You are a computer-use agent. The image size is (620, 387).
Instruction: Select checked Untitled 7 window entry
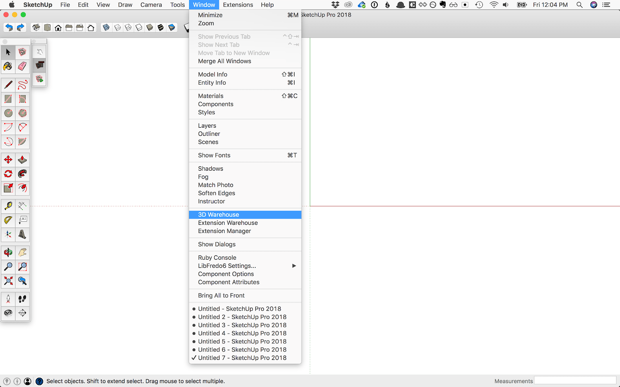click(x=245, y=358)
